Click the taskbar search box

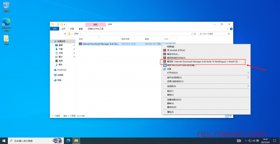[36, 141]
